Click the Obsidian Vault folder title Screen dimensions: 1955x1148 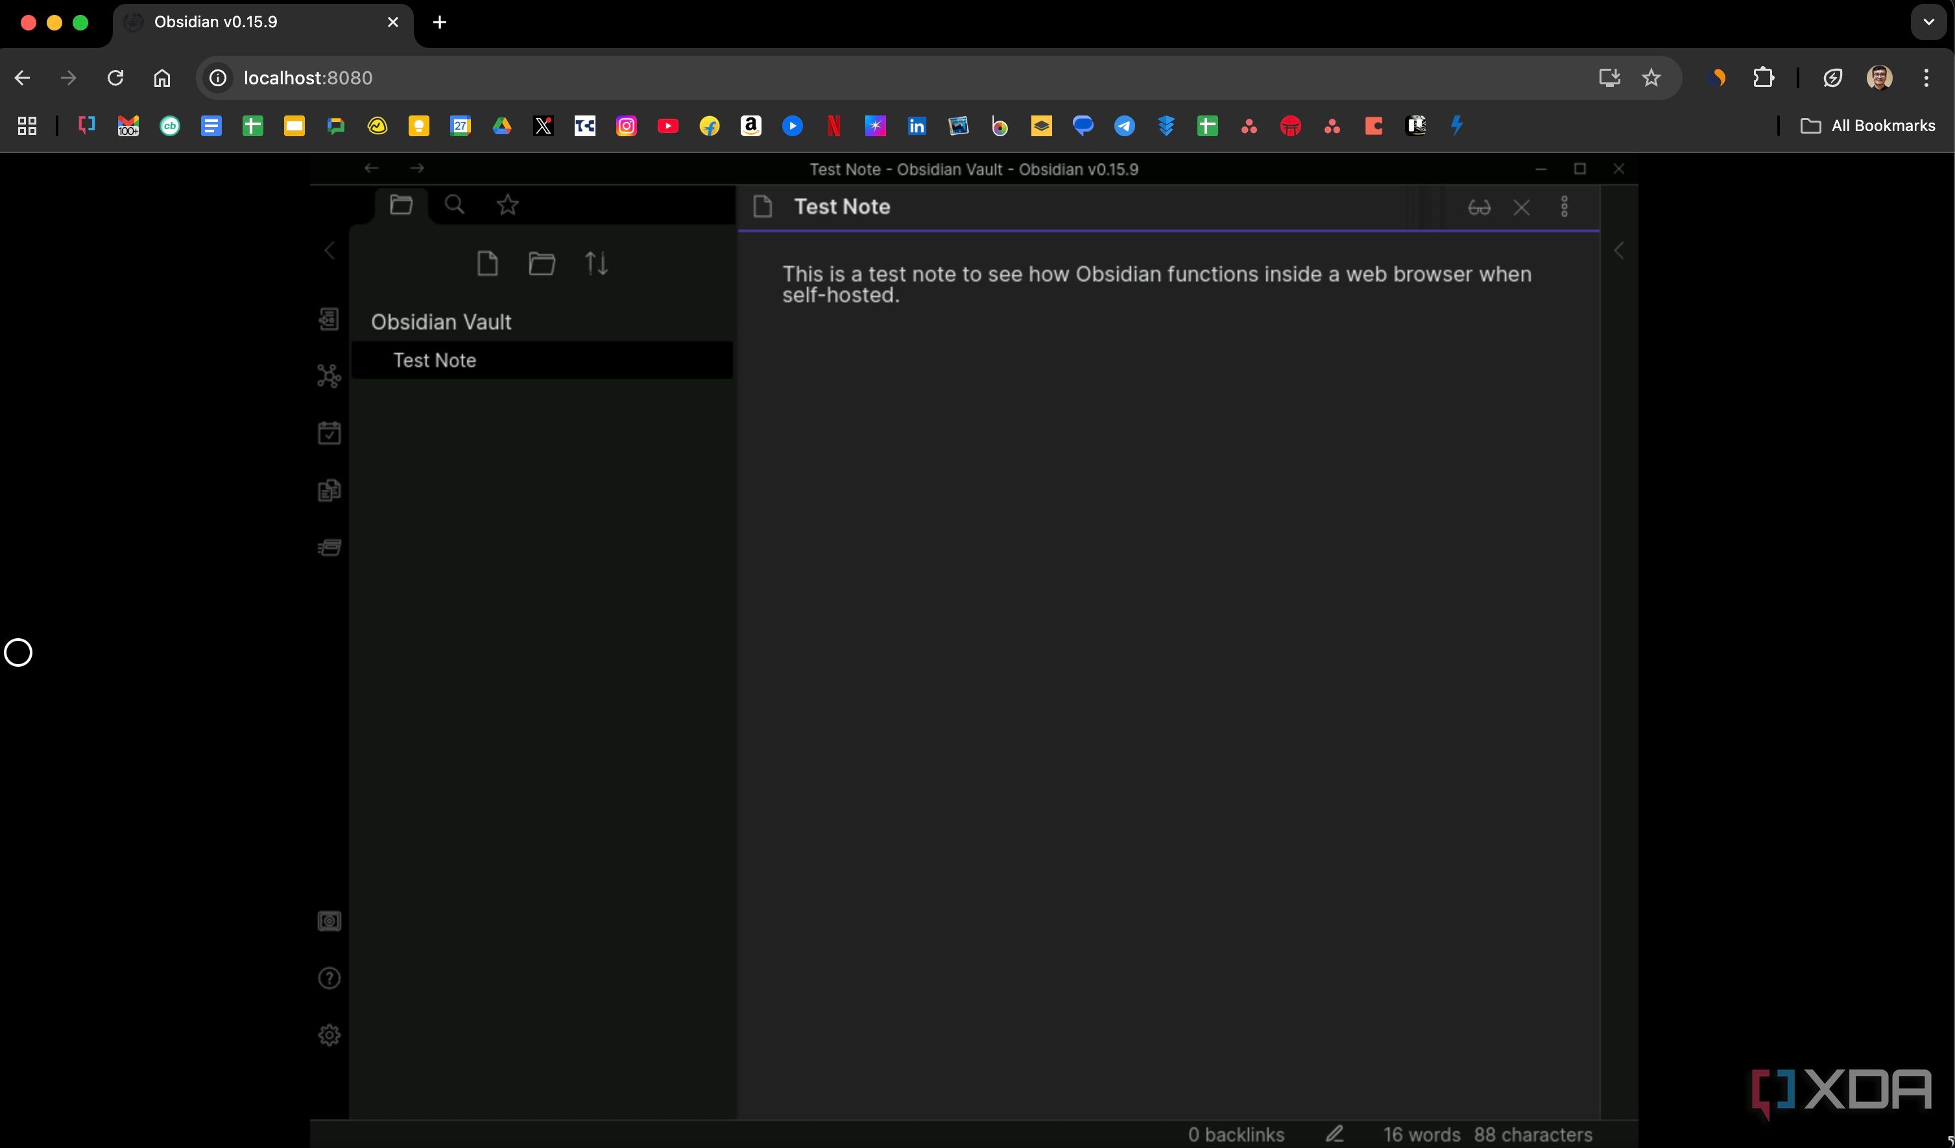coord(440,322)
